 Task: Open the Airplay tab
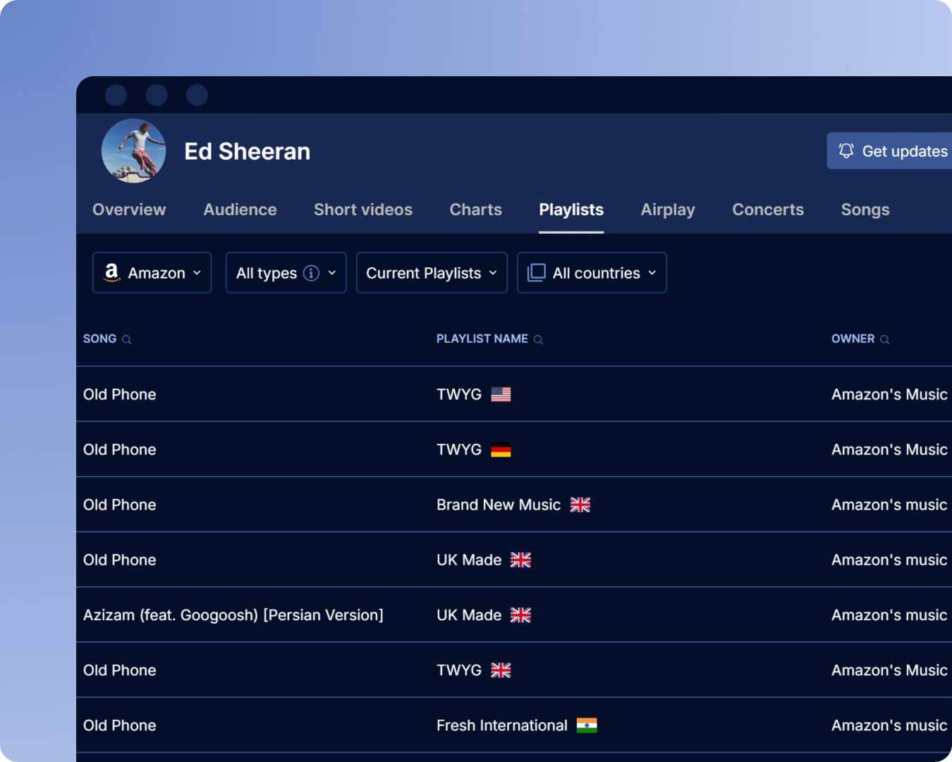click(667, 210)
